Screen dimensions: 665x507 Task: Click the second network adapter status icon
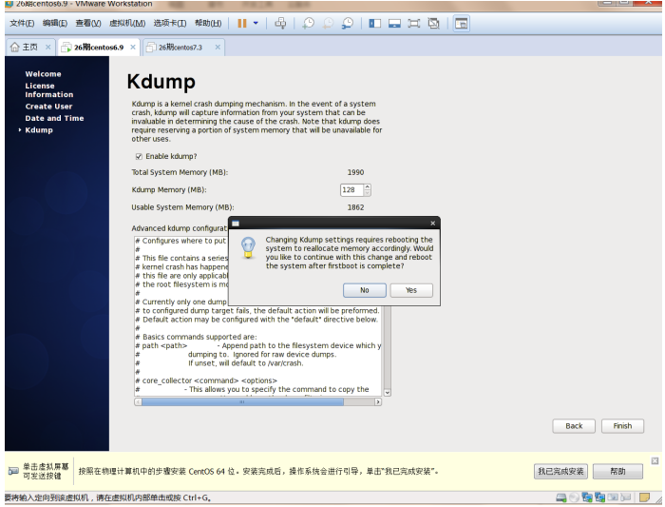click(x=599, y=497)
